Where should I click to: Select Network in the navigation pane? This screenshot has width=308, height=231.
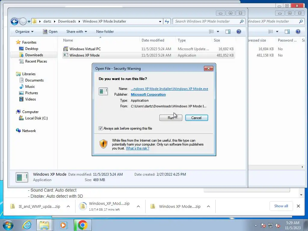(29, 131)
